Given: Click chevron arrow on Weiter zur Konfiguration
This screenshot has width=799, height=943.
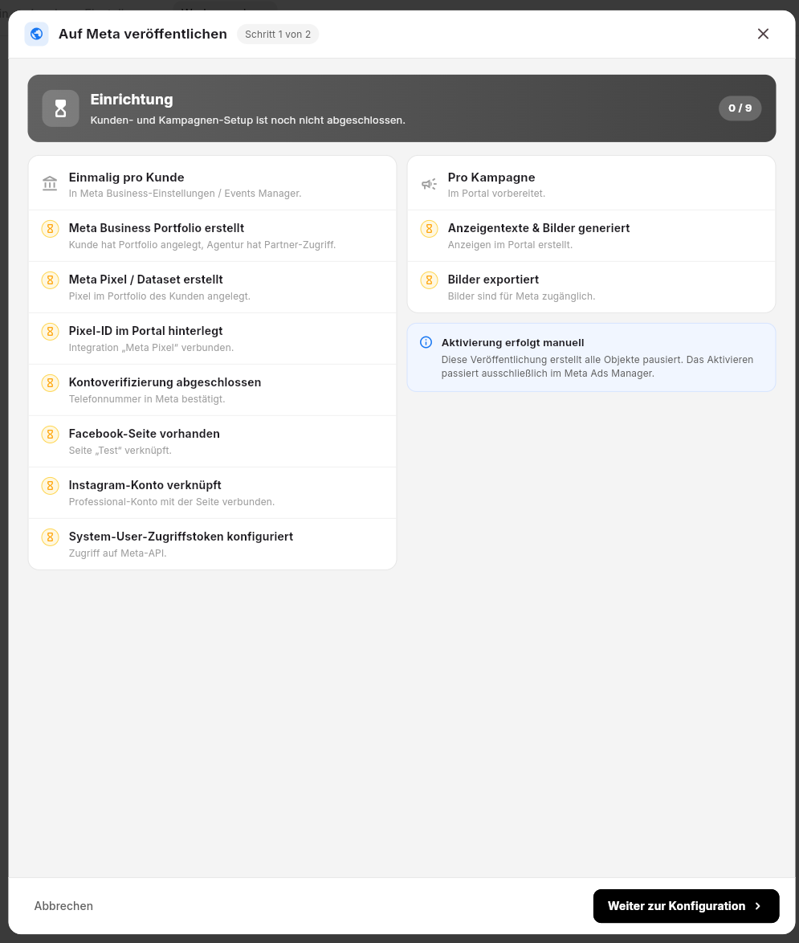Looking at the screenshot, I should click(757, 906).
